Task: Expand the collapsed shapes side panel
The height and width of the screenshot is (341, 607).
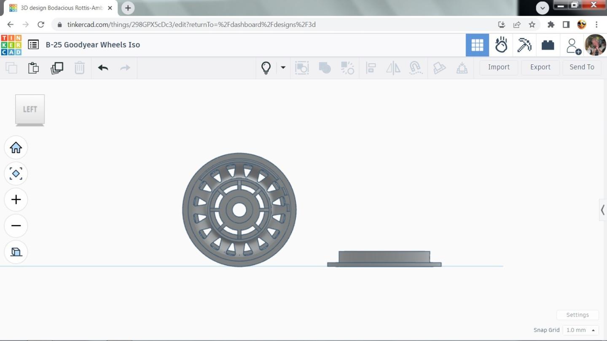Action: click(x=603, y=210)
